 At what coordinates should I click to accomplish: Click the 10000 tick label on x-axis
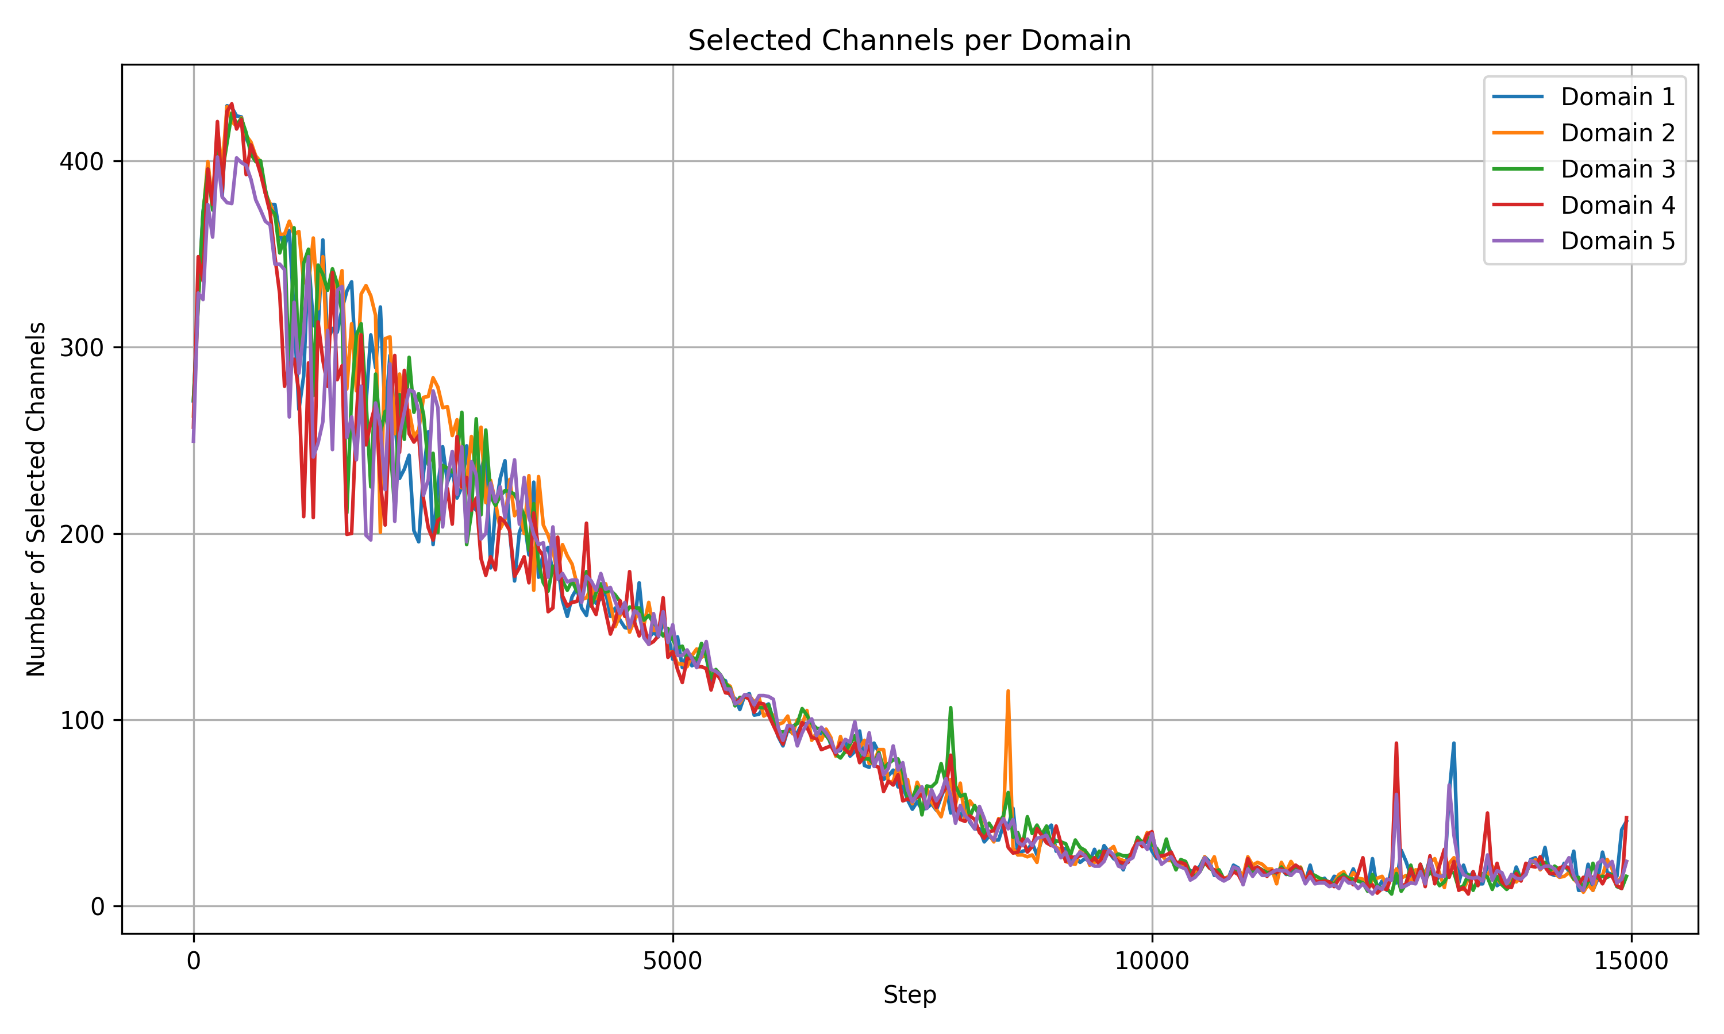tap(1151, 962)
